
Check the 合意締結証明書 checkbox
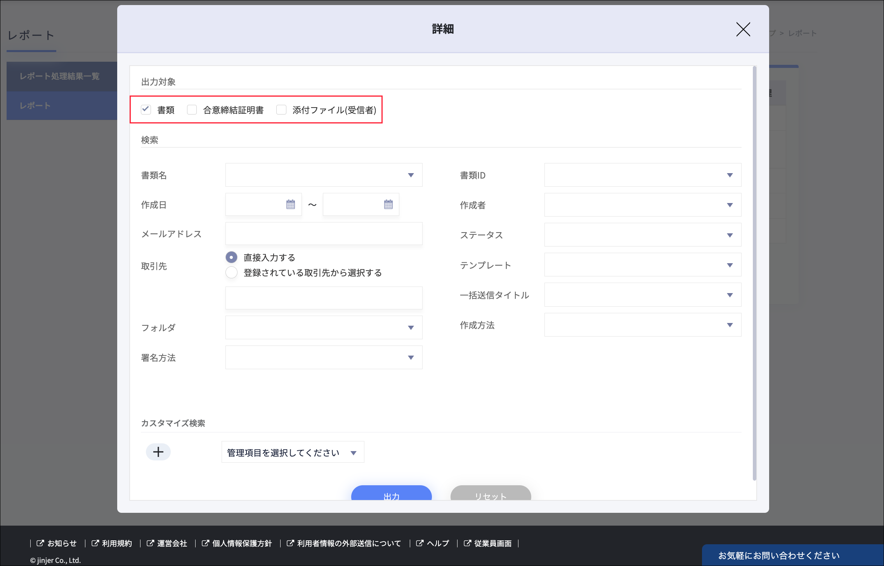pos(192,110)
